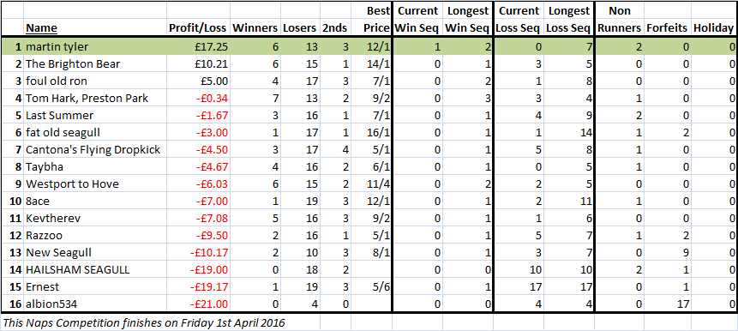Click the Profit/Loss column header
The height and width of the screenshot is (331, 738).
click(198, 28)
